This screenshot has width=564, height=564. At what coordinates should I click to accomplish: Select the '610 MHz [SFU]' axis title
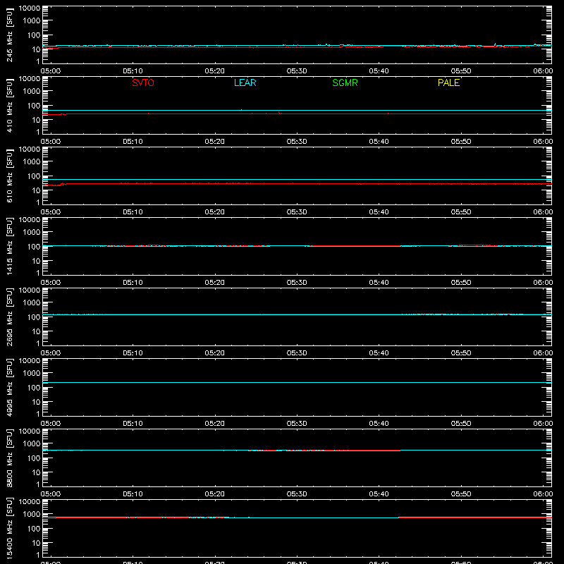pos(9,176)
